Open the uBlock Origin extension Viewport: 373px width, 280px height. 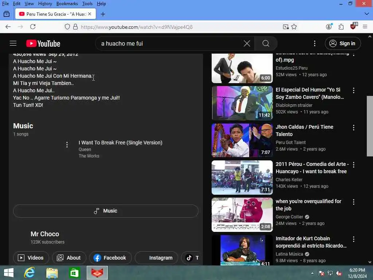coord(353,26)
